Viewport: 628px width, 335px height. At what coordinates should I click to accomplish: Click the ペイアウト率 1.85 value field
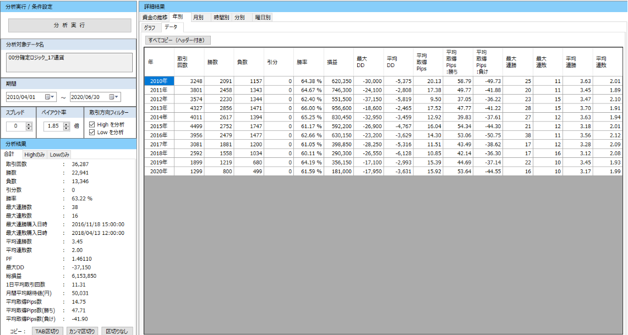click(x=53, y=126)
